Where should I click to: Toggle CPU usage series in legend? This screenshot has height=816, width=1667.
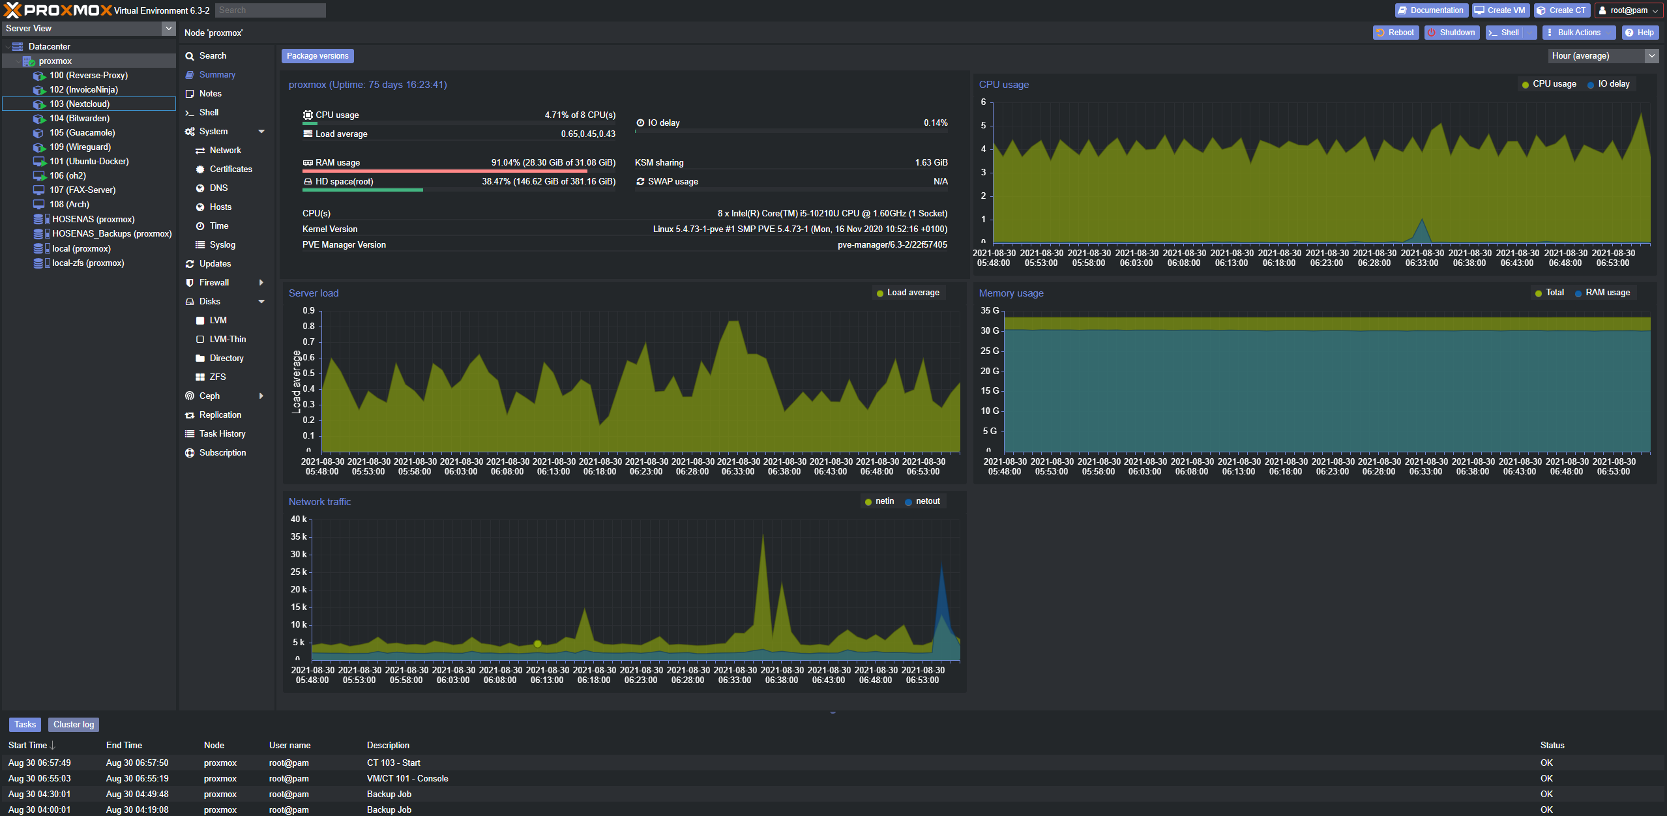point(1548,84)
